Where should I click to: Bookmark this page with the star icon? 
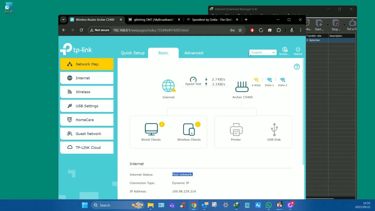[x=240, y=30]
